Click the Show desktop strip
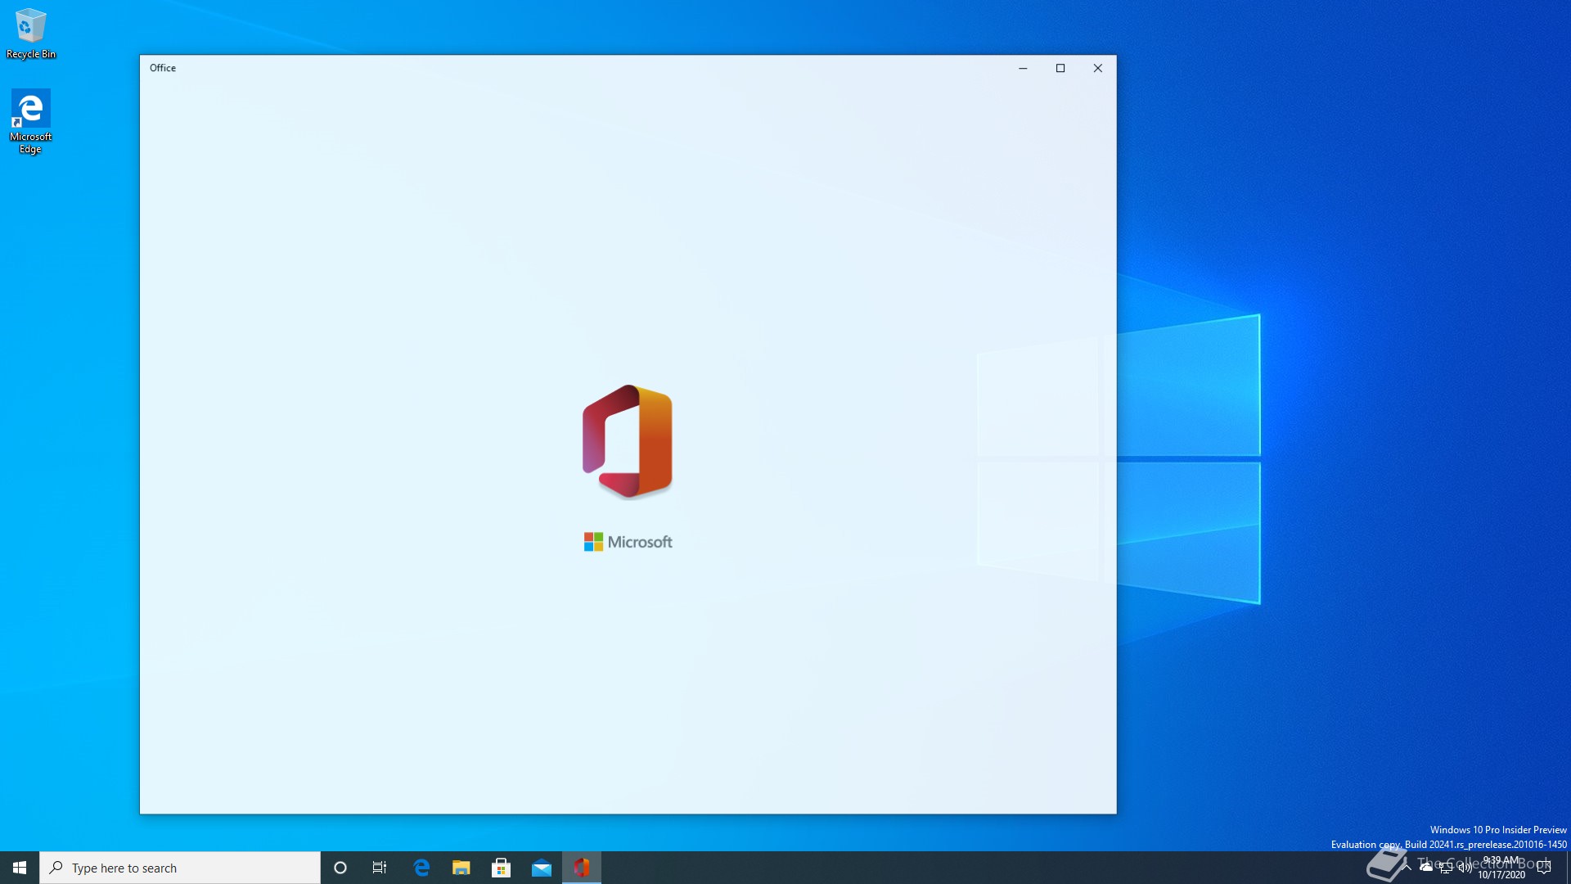 pyautogui.click(x=1568, y=868)
